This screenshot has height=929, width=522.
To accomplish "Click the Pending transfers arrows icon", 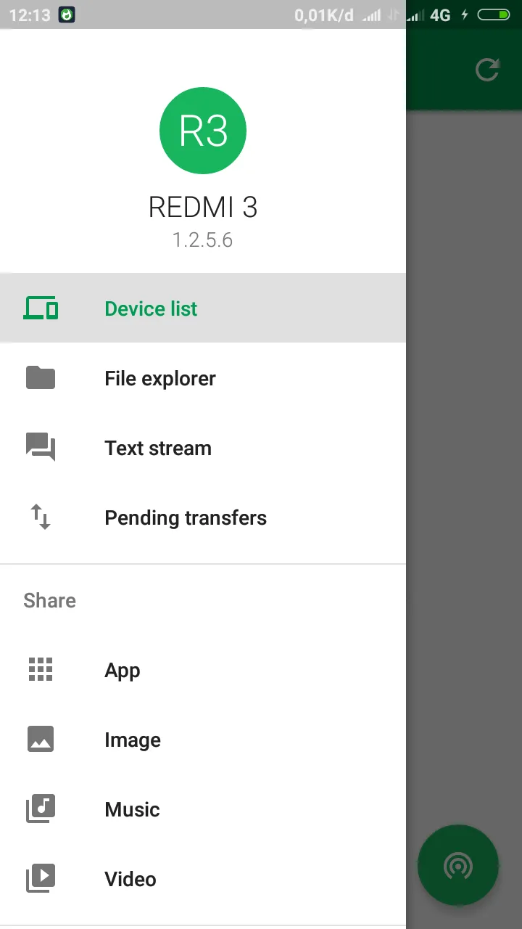I will (x=41, y=517).
